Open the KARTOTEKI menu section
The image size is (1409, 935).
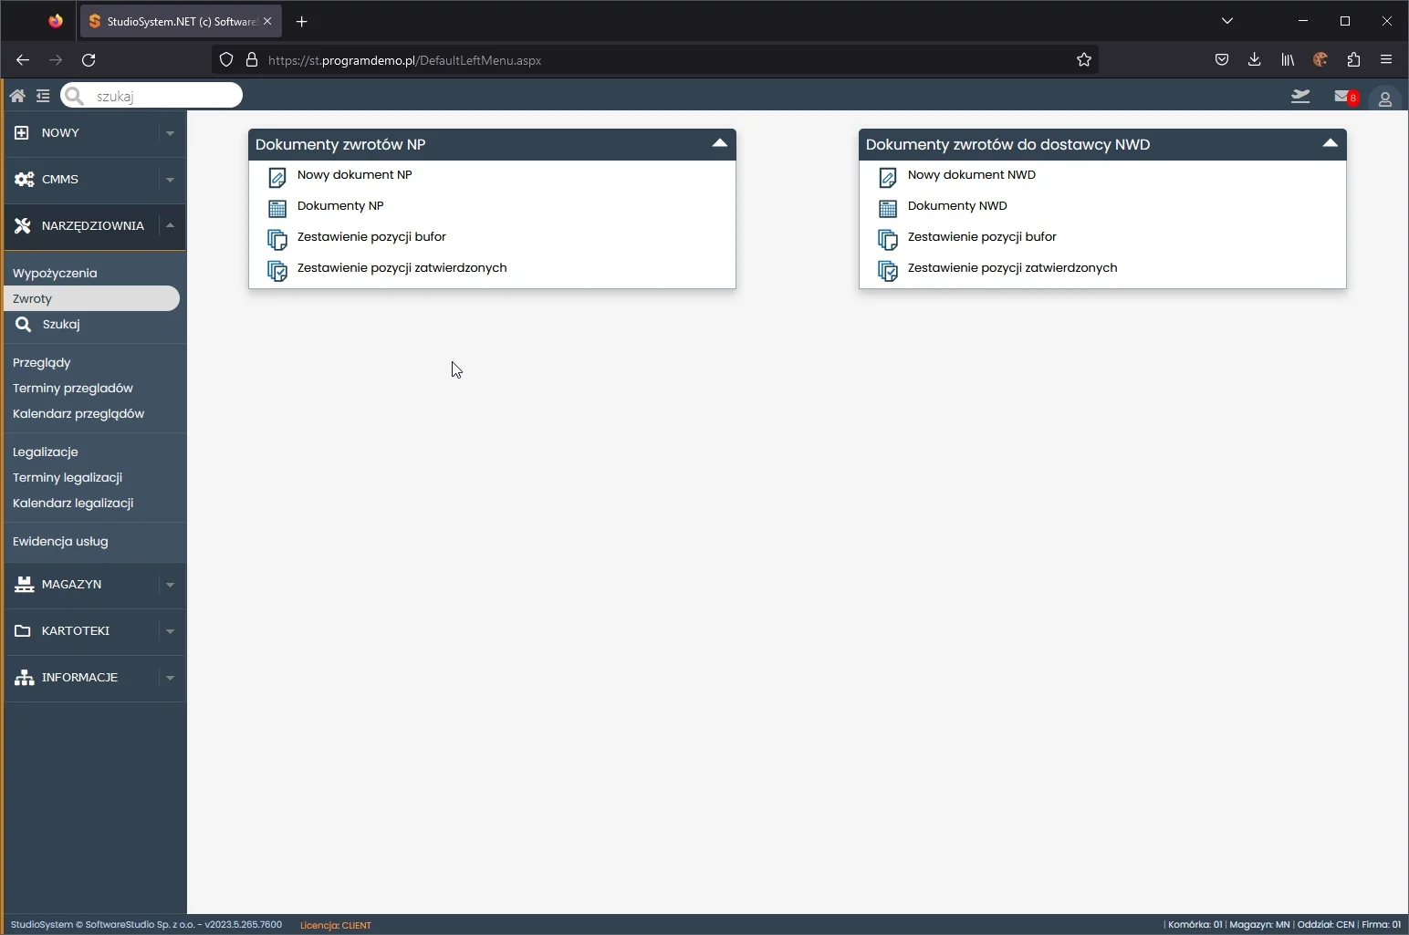coord(76,631)
